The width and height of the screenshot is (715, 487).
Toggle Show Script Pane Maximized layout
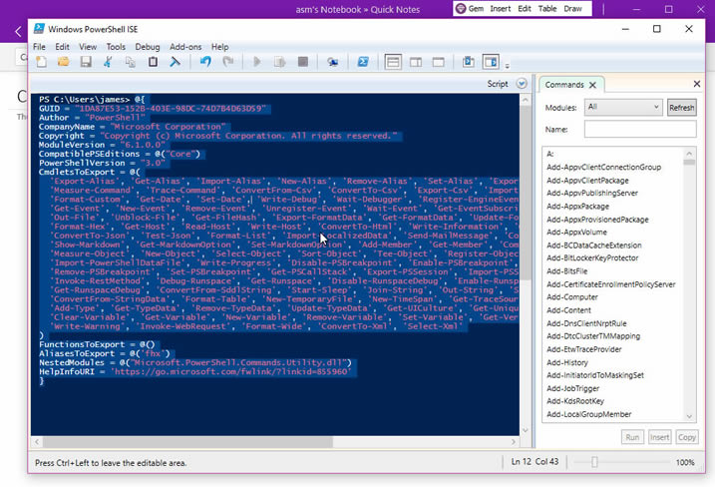[437, 62]
